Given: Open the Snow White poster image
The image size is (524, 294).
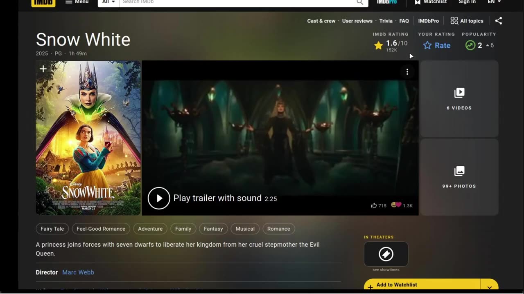Looking at the screenshot, I should [88, 138].
